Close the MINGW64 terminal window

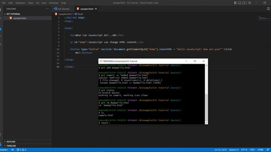pos(203,61)
